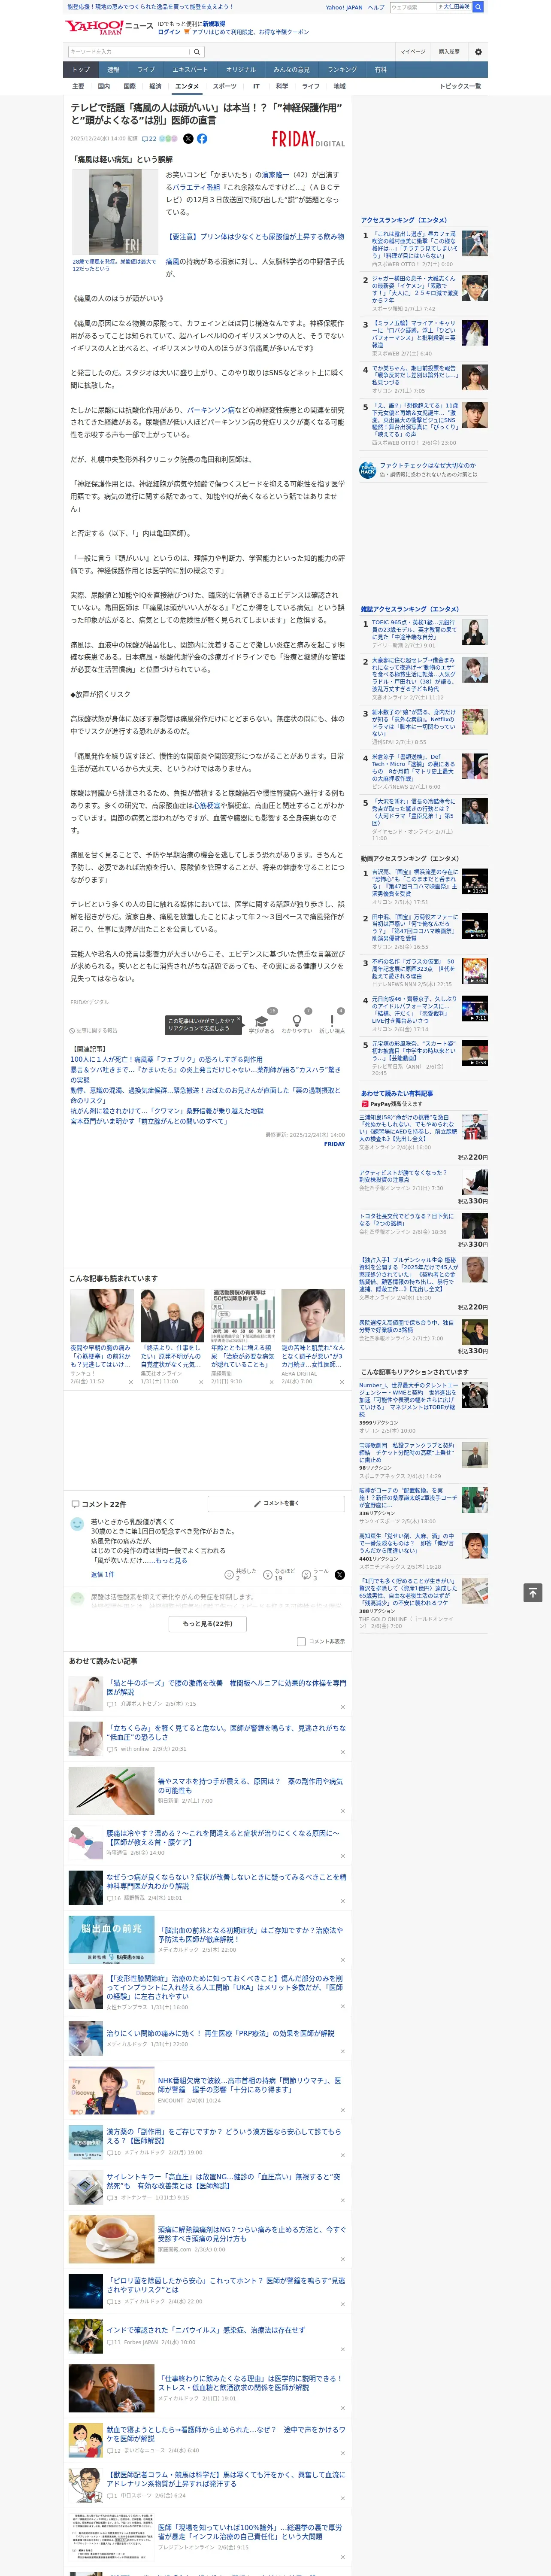Select the 速報 navigation tab
Image resolution: width=551 pixels, height=2576 pixels.
coord(113,70)
